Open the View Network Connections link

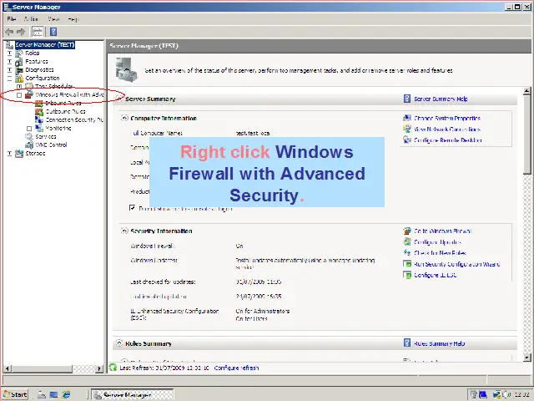pos(447,129)
